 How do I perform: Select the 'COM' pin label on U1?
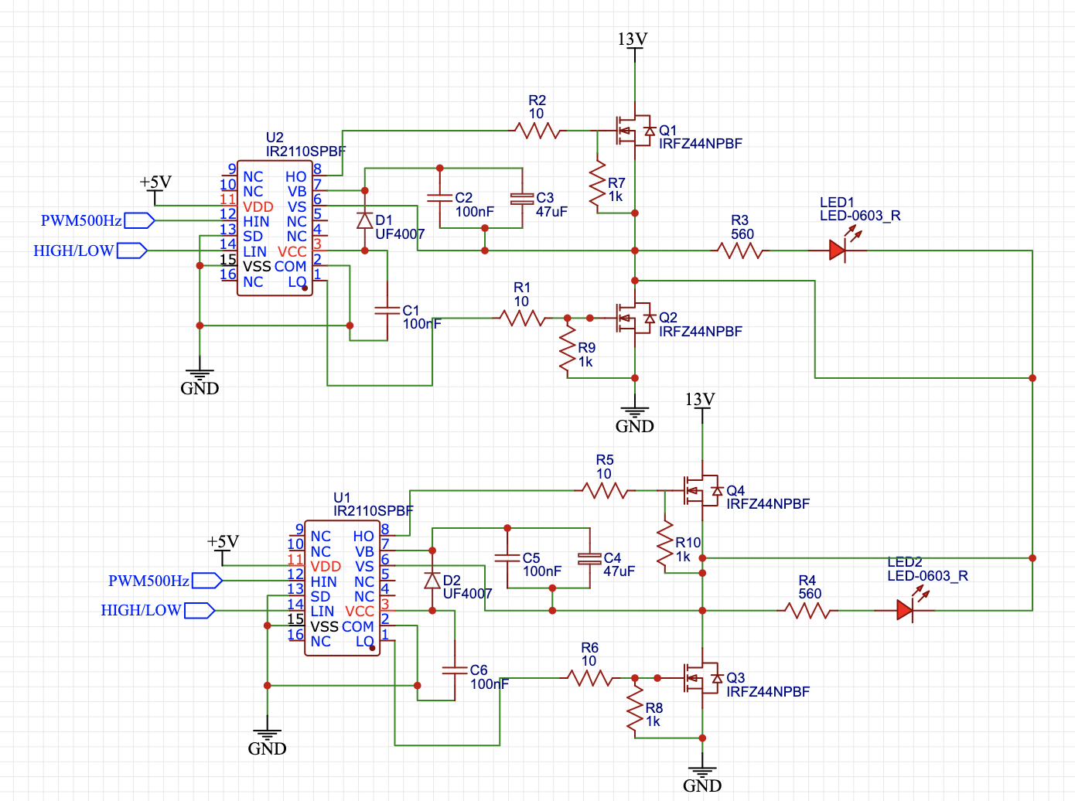click(x=358, y=626)
